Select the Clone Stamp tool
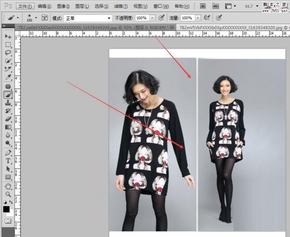Screen dimensions: 290x237 pyautogui.click(x=8, y=103)
